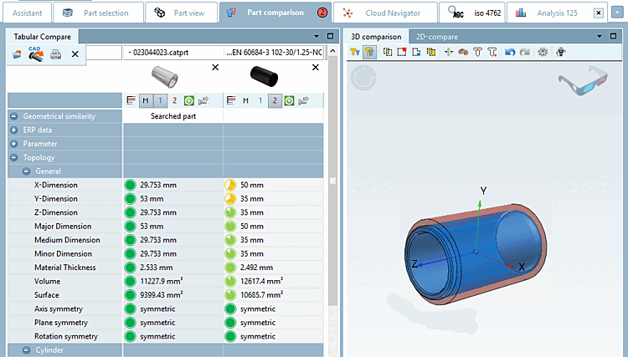Switch to the 2D-compare tab
The width and height of the screenshot is (628, 357).
point(435,37)
